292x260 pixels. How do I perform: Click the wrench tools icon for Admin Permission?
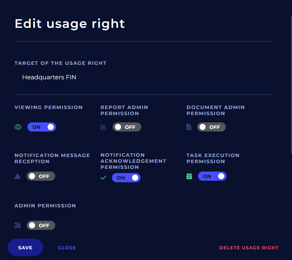point(18,225)
